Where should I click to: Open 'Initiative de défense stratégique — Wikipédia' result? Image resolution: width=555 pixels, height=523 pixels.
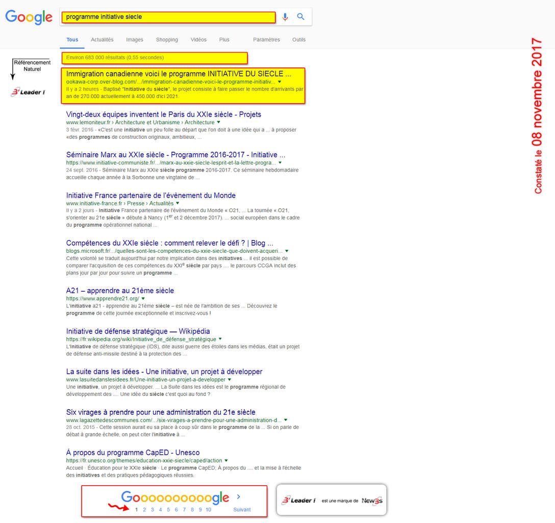tap(138, 331)
